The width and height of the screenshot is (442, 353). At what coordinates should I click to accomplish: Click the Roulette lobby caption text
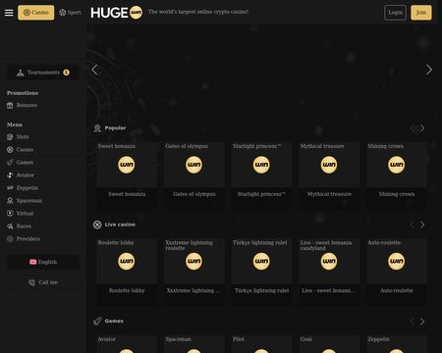pos(127,290)
